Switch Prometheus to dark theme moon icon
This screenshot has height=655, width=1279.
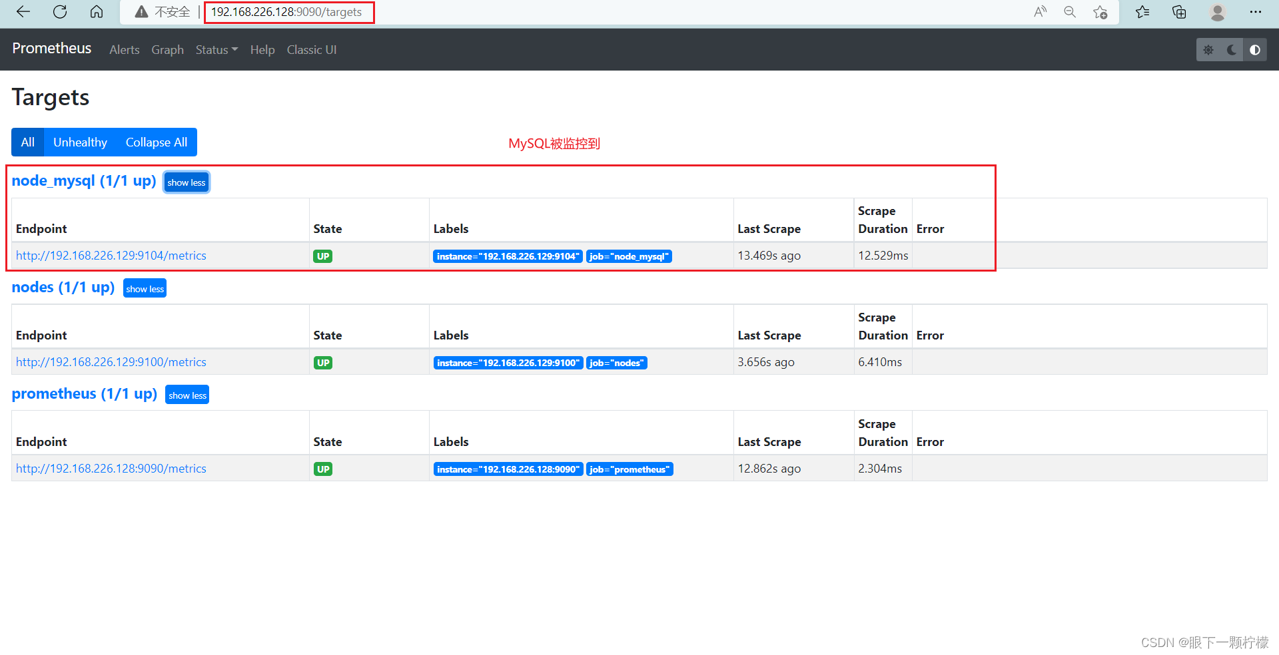[1232, 50]
